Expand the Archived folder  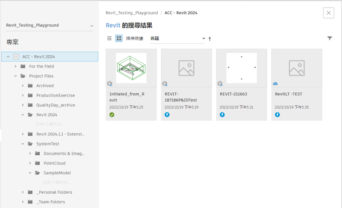coord(23,86)
